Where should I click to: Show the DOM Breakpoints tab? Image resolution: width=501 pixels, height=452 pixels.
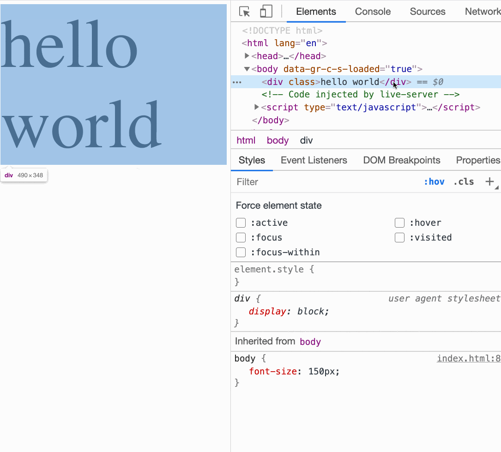point(401,160)
